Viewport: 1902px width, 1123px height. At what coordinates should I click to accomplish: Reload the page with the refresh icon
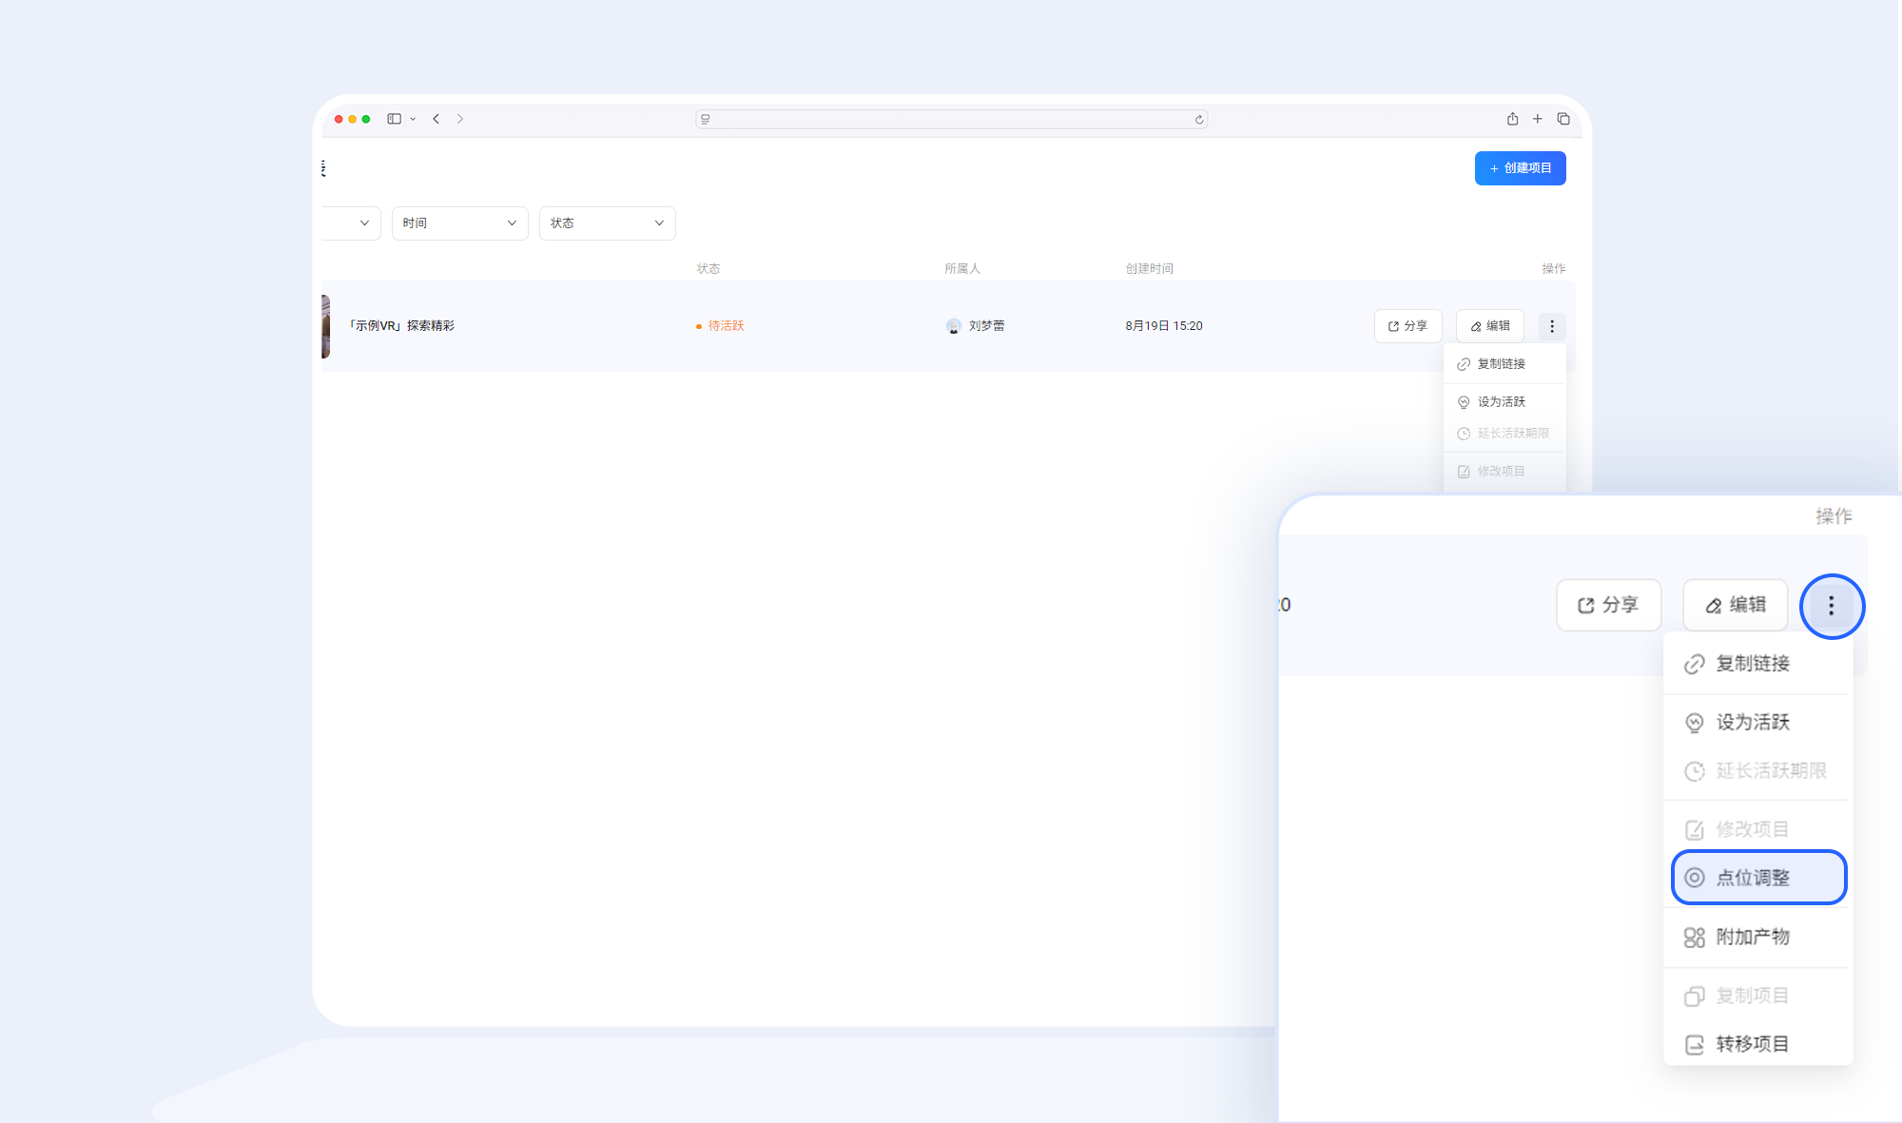click(x=1199, y=119)
